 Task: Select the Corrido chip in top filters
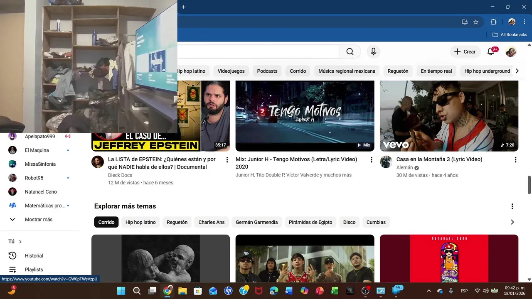pos(298,71)
